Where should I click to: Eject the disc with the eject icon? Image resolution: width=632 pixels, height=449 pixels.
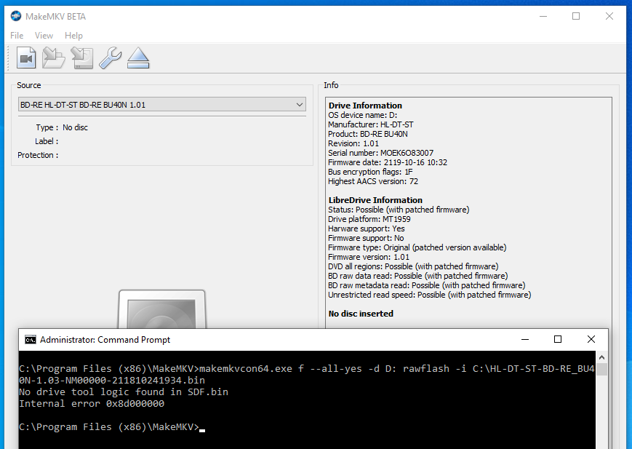(x=138, y=58)
